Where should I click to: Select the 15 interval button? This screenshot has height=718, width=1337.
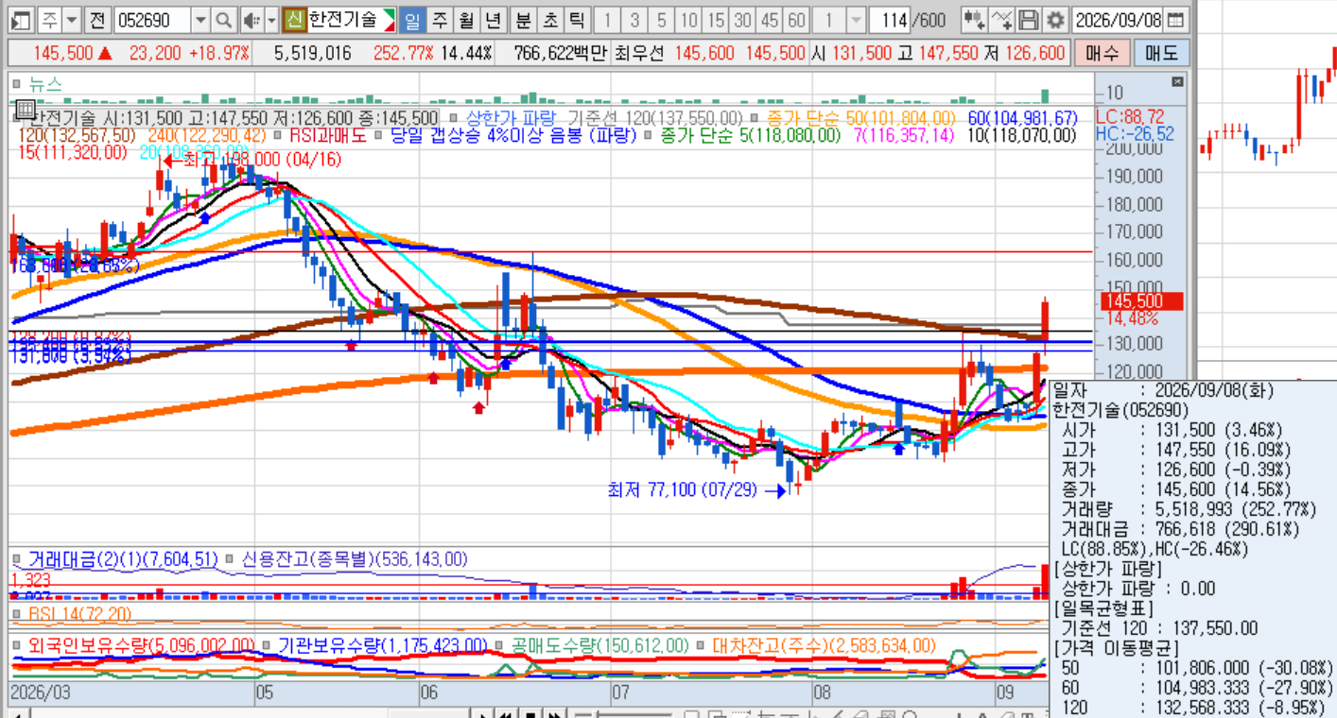(716, 19)
